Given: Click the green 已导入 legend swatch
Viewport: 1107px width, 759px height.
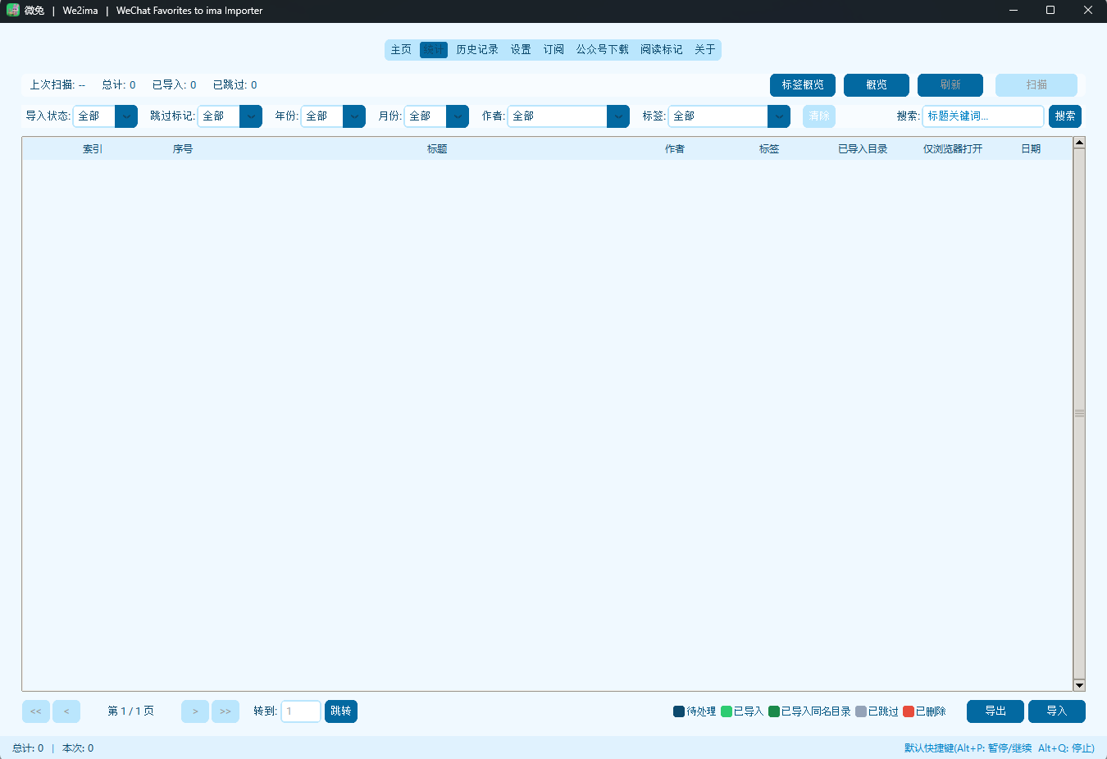Looking at the screenshot, I should click(x=727, y=711).
